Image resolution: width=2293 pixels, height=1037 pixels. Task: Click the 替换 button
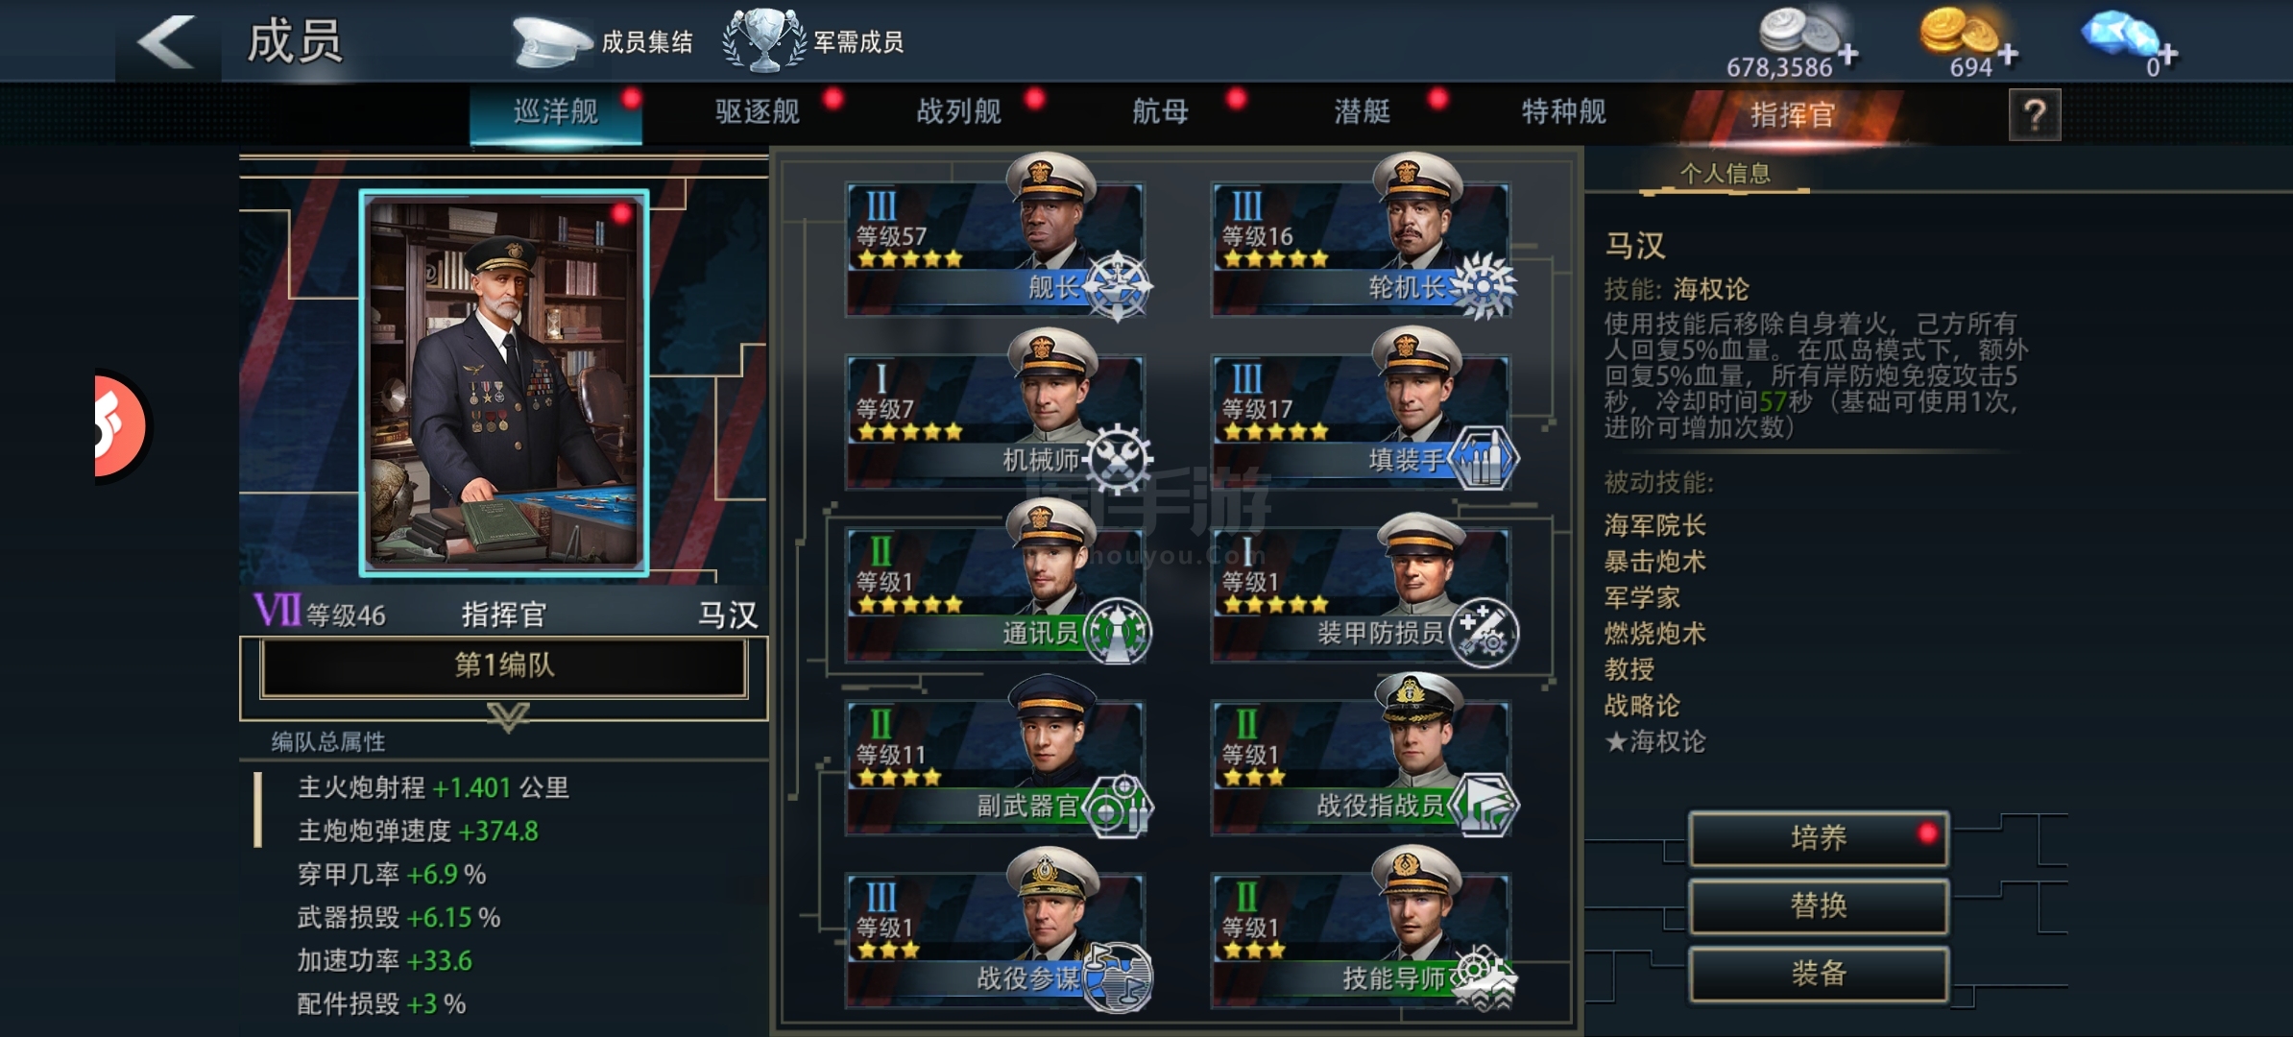point(1819,905)
